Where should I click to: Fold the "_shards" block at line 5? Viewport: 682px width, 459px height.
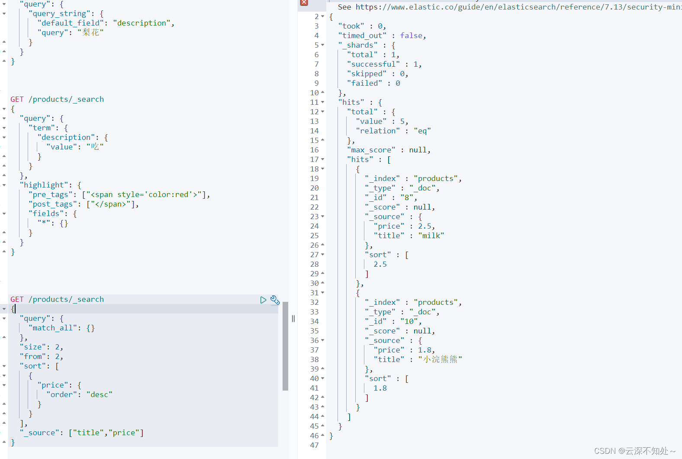(322, 45)
